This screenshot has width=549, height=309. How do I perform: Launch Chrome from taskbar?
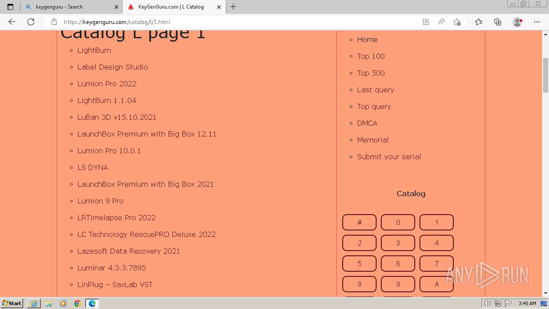coord(78,303)
